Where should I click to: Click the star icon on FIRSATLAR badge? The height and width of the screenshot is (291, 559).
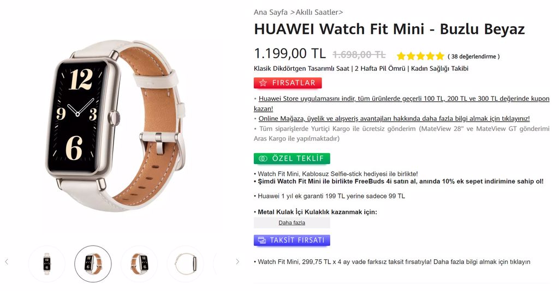(263, 83)
